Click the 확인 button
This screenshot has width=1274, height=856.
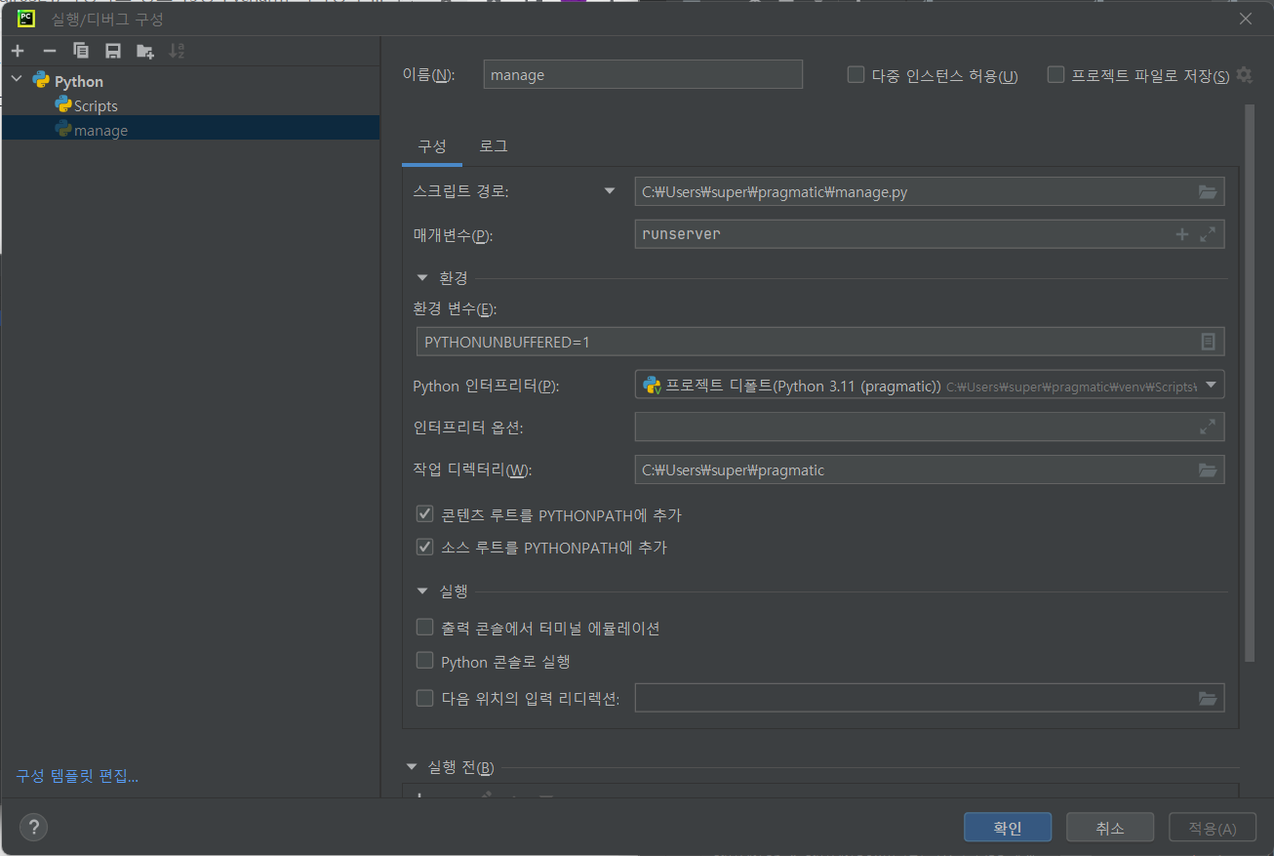pyautogui.click(x=1008, y=828)
